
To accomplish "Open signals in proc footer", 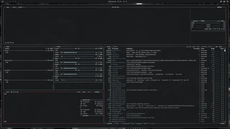I will click(139, 123).
